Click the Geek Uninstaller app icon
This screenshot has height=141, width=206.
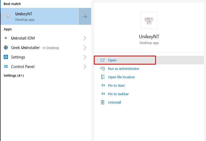pyautogui.click(x=6, y=48)
